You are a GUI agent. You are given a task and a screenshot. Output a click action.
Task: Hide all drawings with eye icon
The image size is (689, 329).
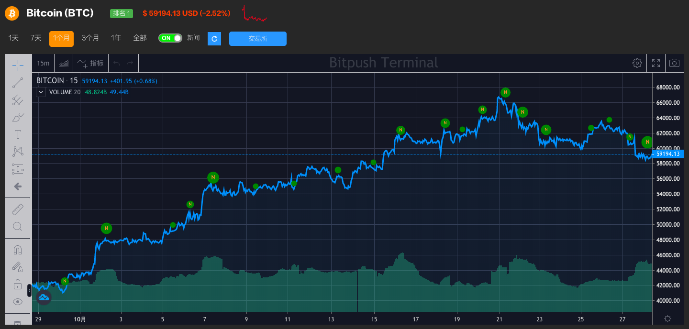pyautogui.click(x=18, y=301)
